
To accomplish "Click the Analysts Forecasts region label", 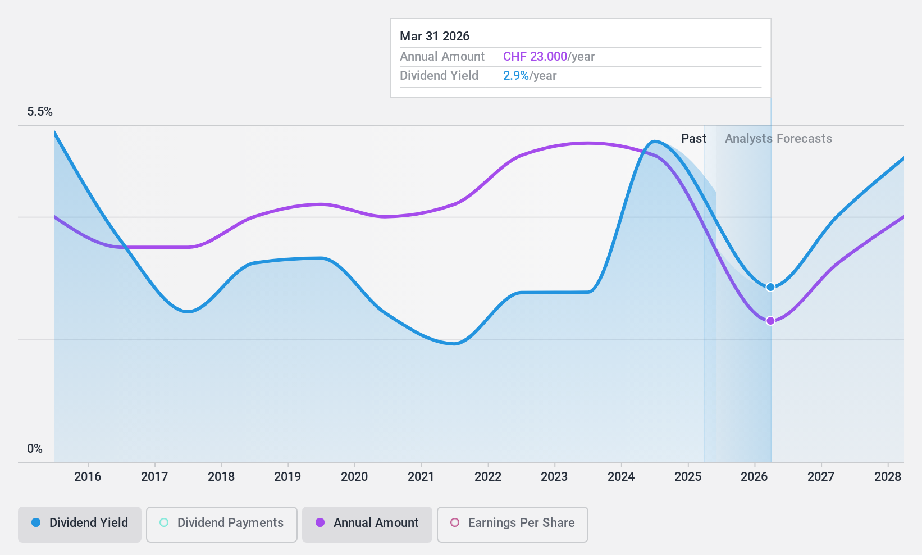I will tap(778, 139).
